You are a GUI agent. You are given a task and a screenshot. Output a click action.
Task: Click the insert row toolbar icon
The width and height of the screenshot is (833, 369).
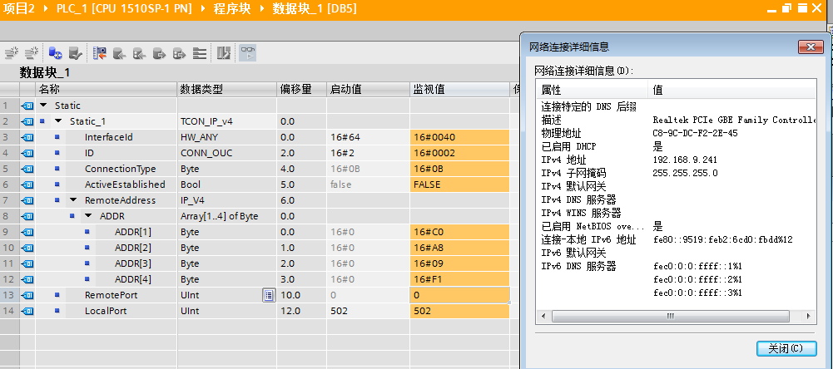coord(12,52)
